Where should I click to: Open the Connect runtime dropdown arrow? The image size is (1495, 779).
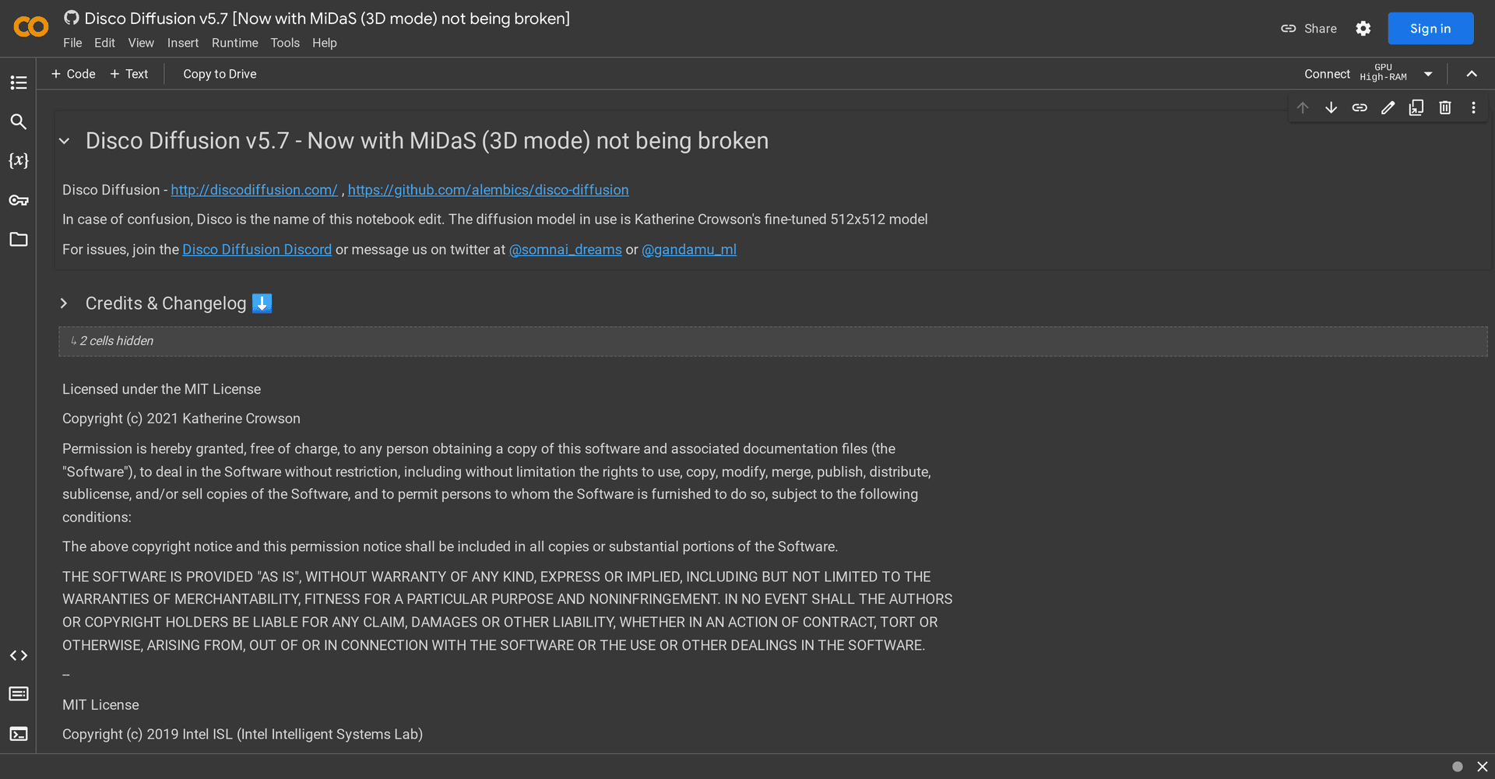(1428, 74)
